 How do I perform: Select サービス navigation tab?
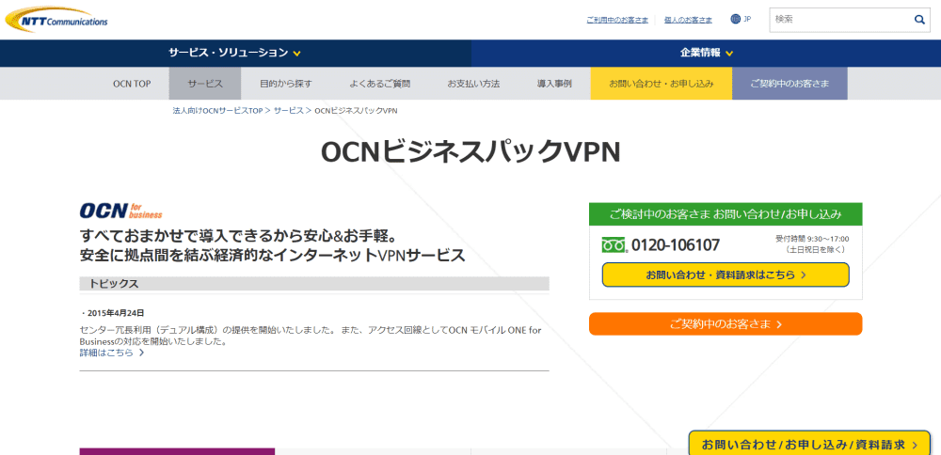(x=204, y=84)
